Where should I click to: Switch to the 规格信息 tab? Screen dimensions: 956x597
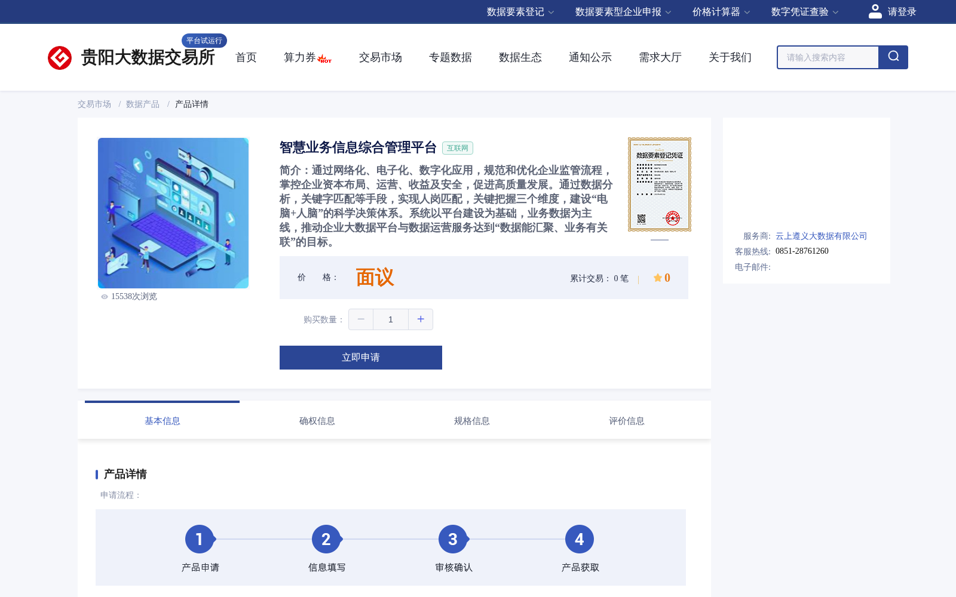(472, 421)
